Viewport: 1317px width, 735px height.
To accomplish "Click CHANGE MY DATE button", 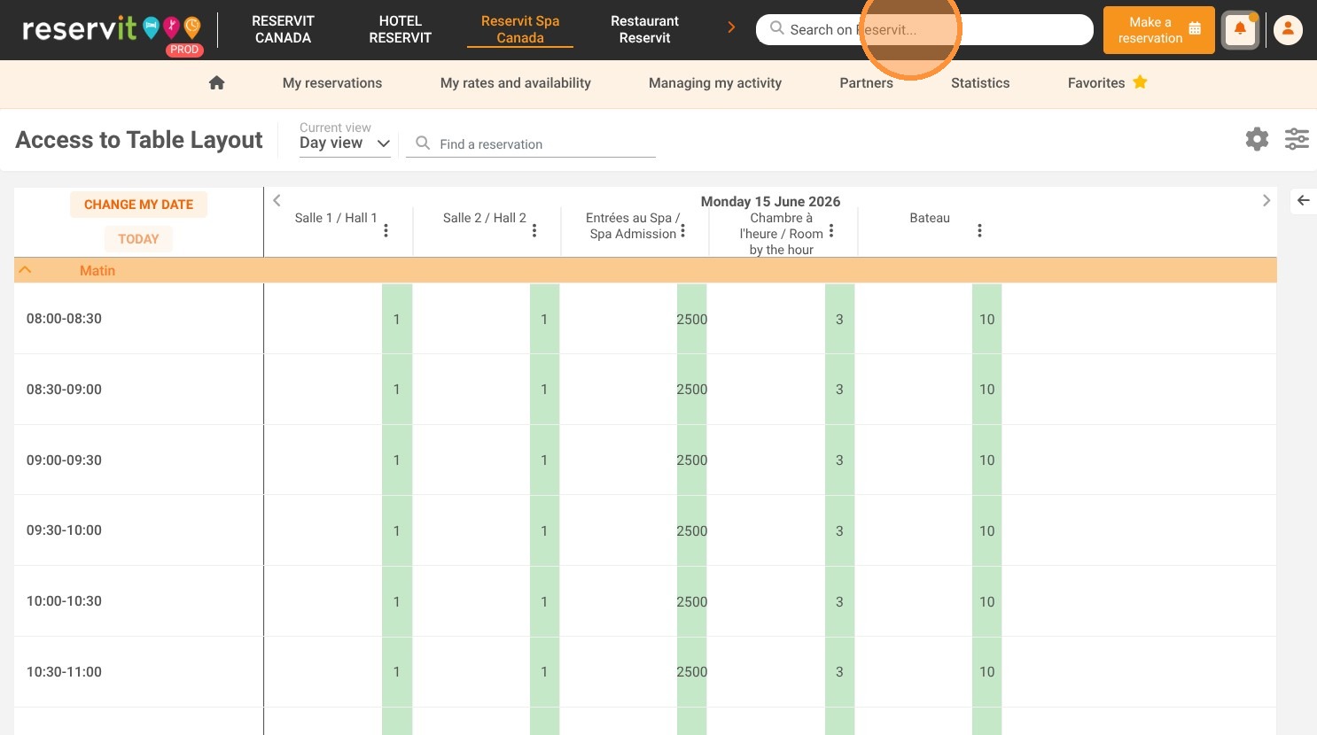I will (x=138, y=205).
